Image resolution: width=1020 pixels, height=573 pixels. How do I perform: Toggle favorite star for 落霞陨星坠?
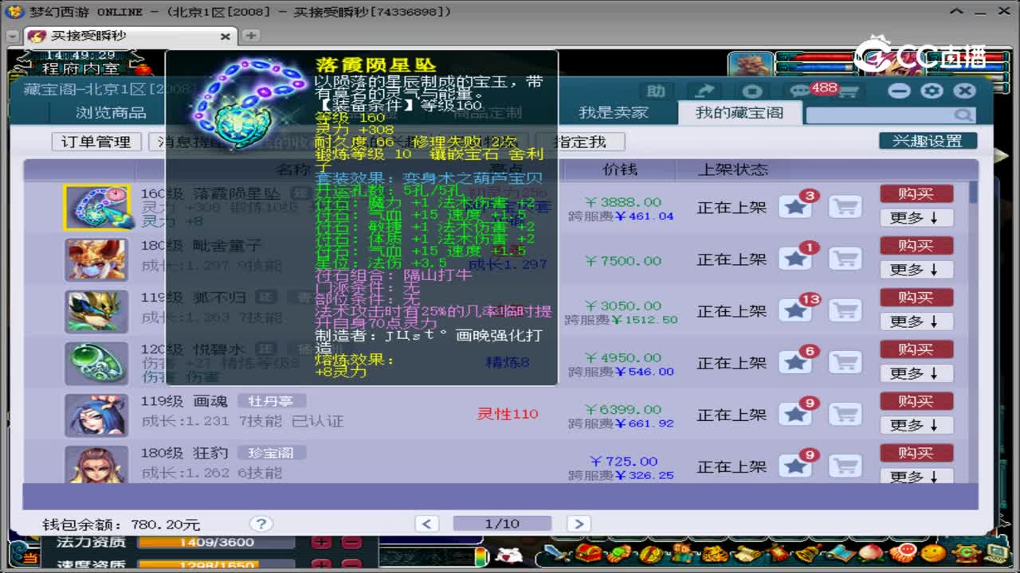794,208
